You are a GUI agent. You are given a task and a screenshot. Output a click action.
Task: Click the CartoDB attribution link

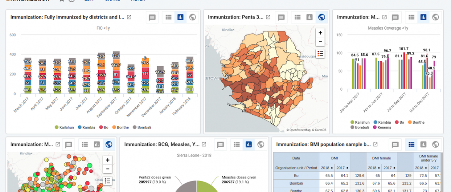(x=320, y=130)
